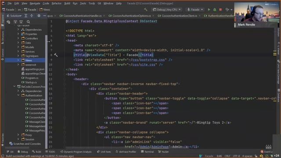Open the Terminal tool window
Image resolution: width=281 pixels, height=158 pixels.
(x=148, y=152)
